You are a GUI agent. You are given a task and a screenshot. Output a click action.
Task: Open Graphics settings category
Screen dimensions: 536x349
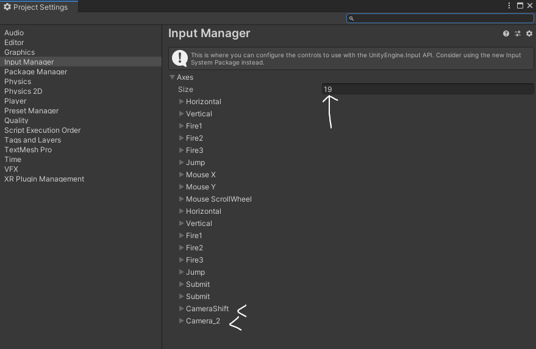coord(20,52)
